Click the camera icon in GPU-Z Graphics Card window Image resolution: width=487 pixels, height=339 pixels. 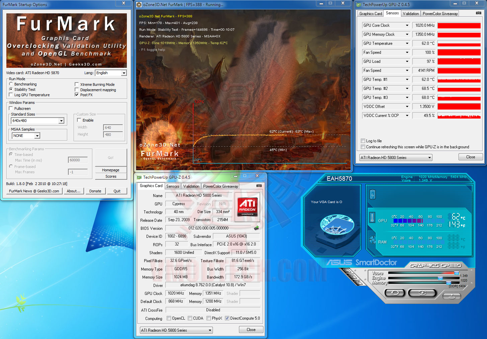(259, 186)
